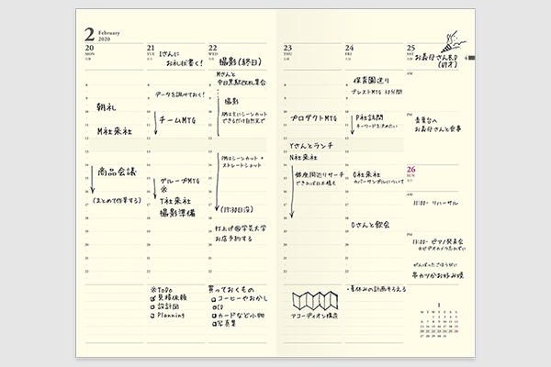Click the down arrow beside チームMTG
551x367 pixels.
[156, 123]
